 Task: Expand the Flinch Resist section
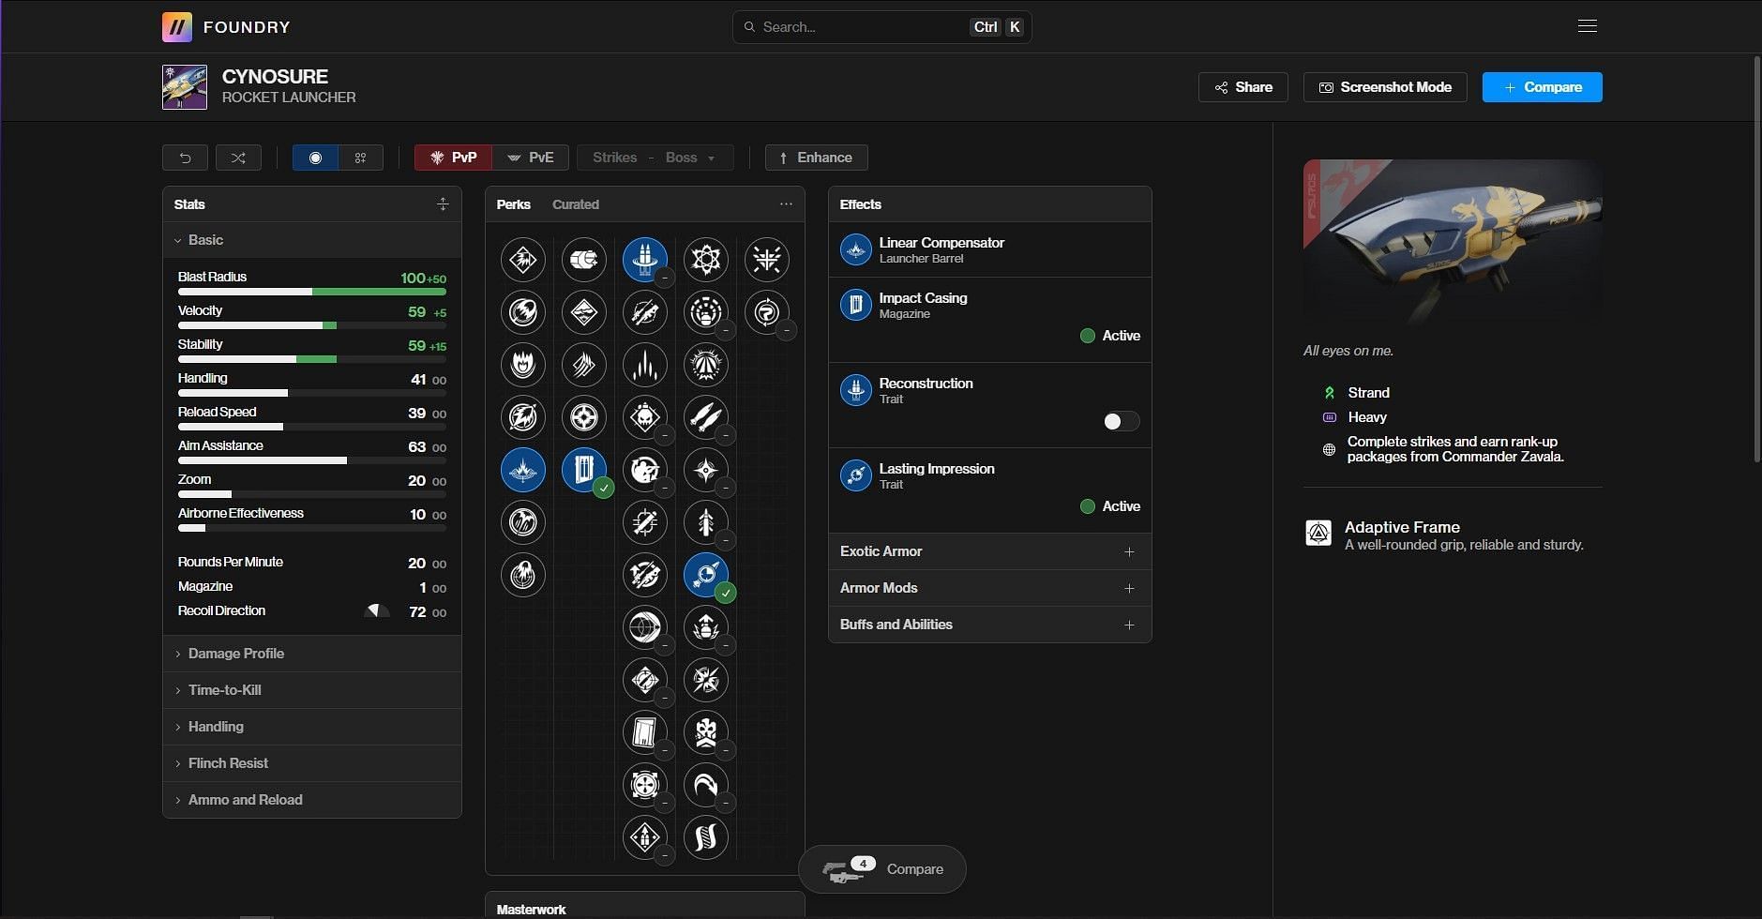click(x=312, y=763)
